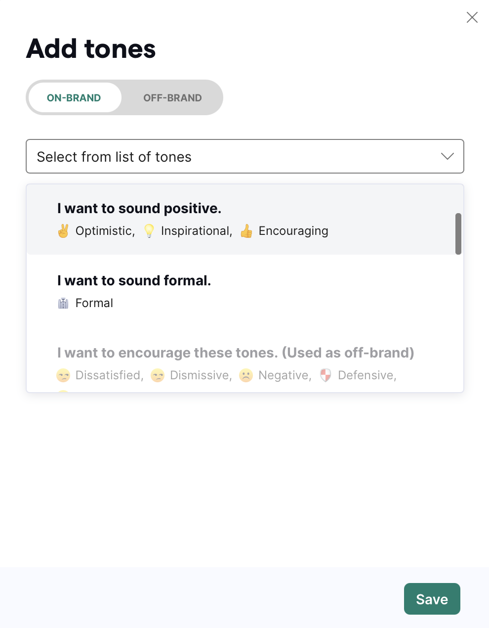Click the Formal suit emoji icon
The height and width of the screenshot is (628, 489).
pos(63,303)
